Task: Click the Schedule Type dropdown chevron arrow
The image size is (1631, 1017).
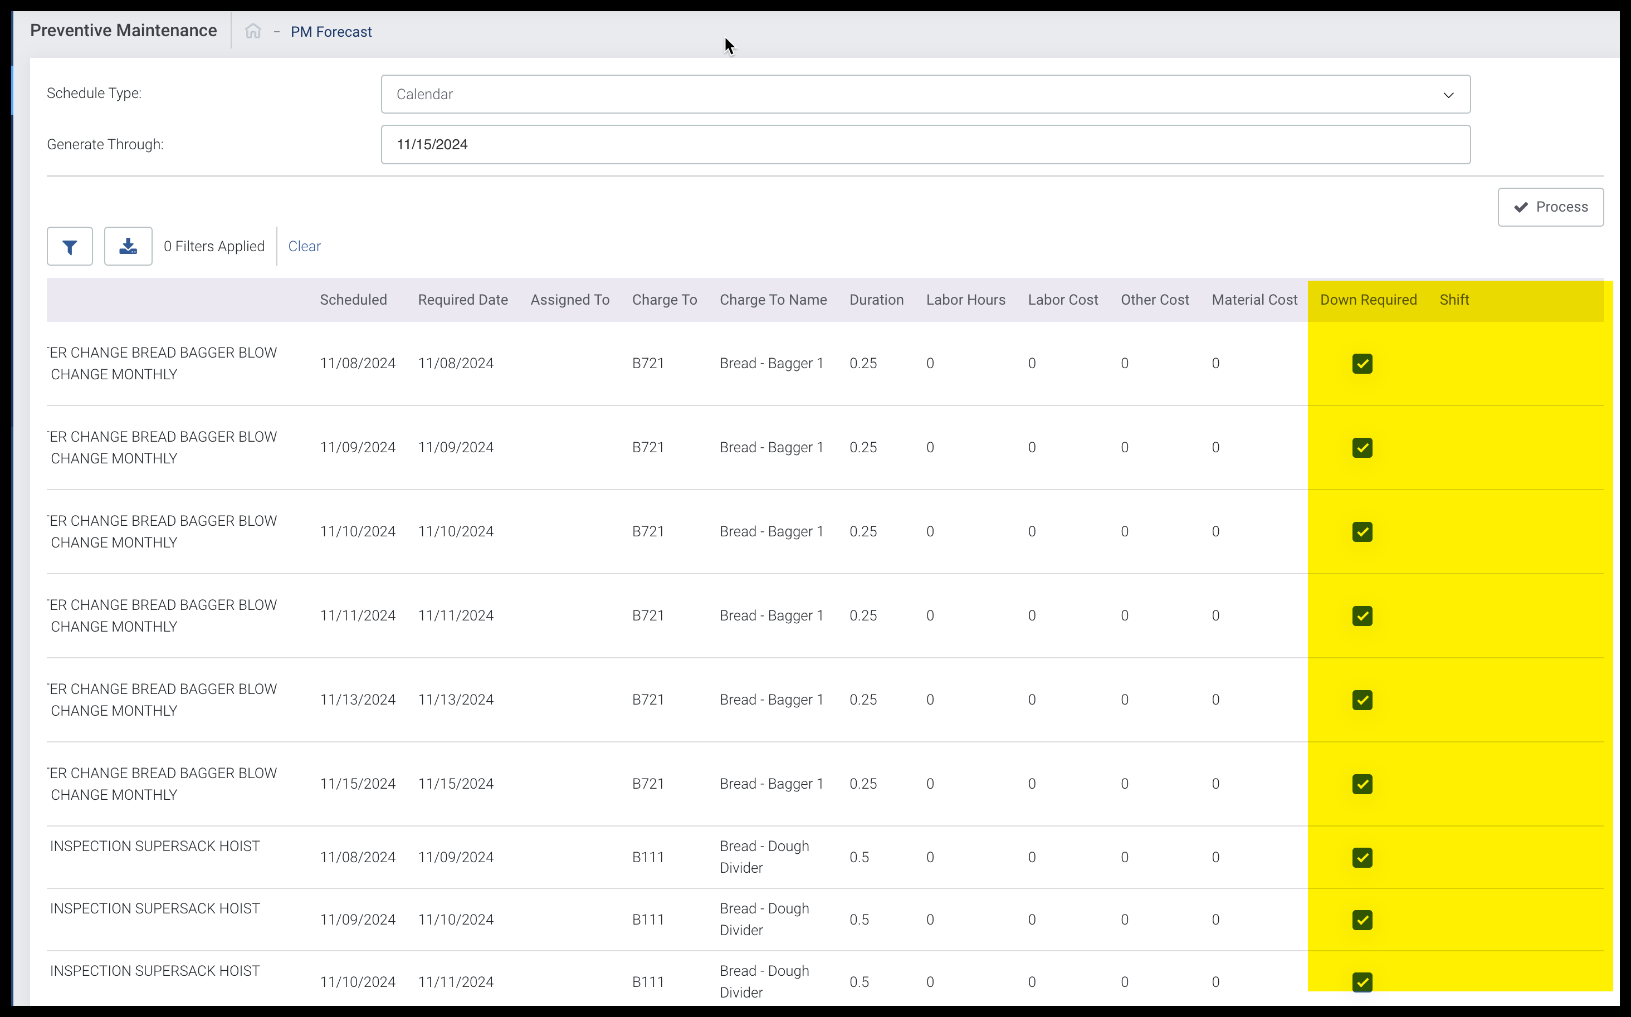Action: (x=1448, y=95)
